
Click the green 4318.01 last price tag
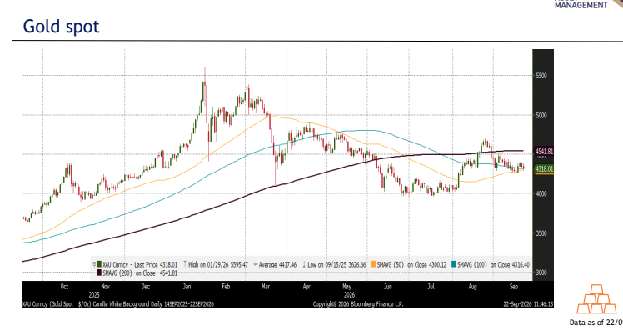tap(544, 169)
